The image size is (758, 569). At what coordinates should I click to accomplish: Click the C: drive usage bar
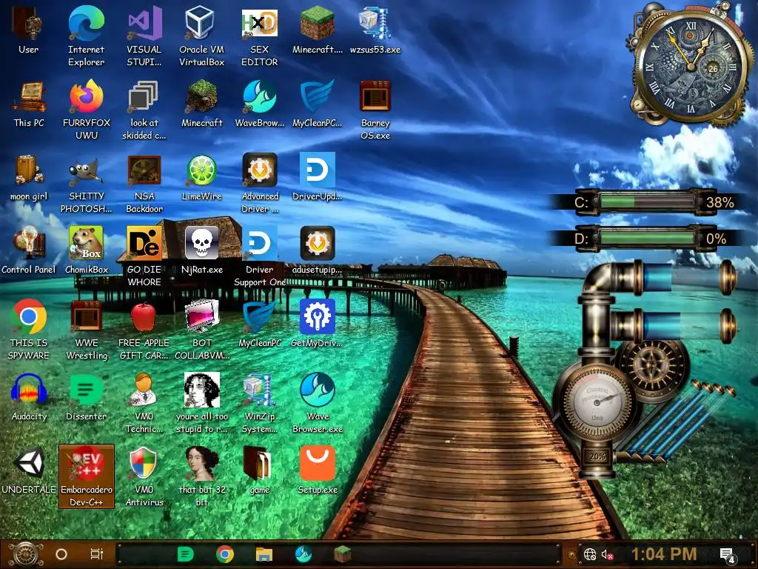pos(648,202)
